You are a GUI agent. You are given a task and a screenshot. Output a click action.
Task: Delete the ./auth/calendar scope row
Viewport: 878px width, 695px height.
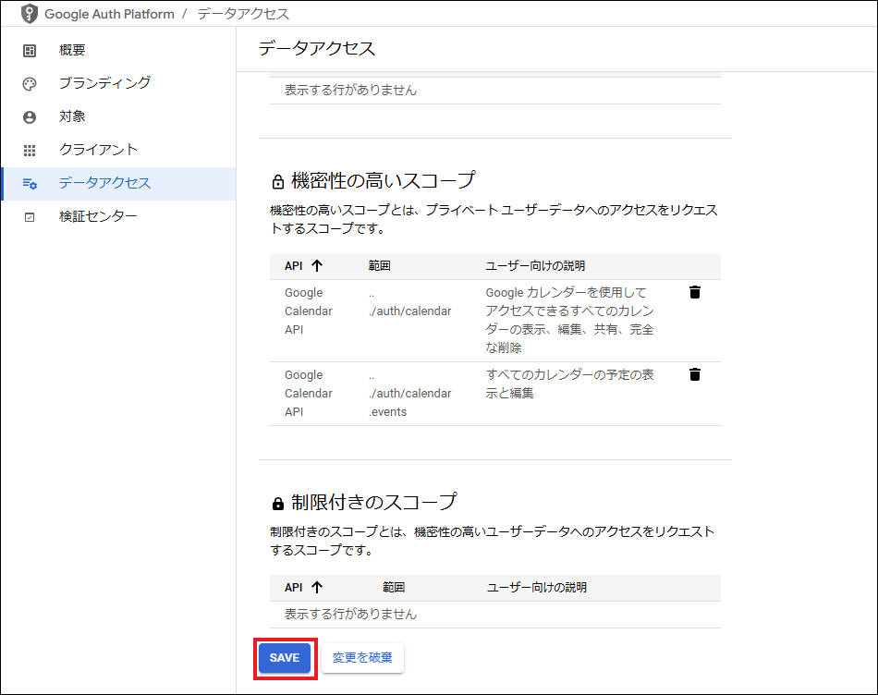(695, 292)
